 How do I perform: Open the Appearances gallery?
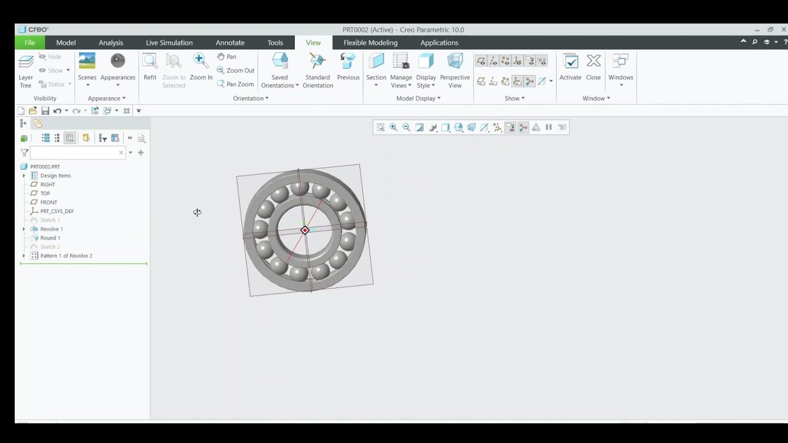[118, 70]
